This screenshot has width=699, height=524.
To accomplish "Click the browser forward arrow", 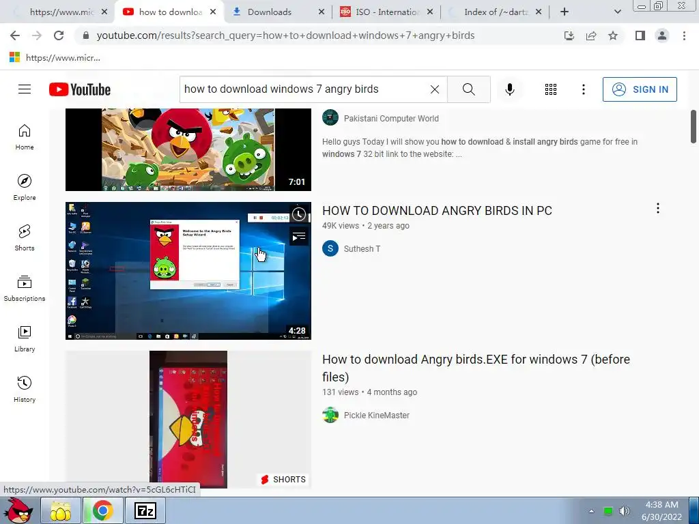I will click(37, 35).
